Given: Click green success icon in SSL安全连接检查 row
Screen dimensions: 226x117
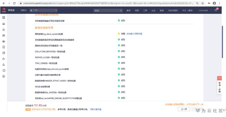Looking at the screenshot, I should pyautogui.click(x=119, y=86).
